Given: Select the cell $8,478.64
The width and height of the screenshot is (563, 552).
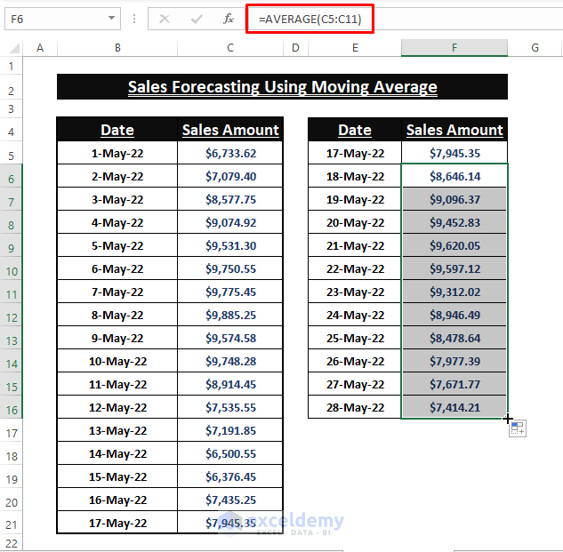Looking at the screenshot, I should (454, 338).
